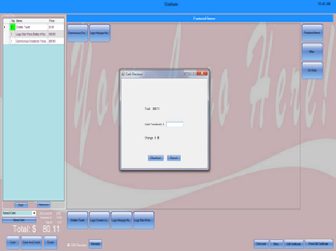This screenshot has width=336, height=251.
Task: Click the Remove button under the cart
Action: (x=44, y=205)
